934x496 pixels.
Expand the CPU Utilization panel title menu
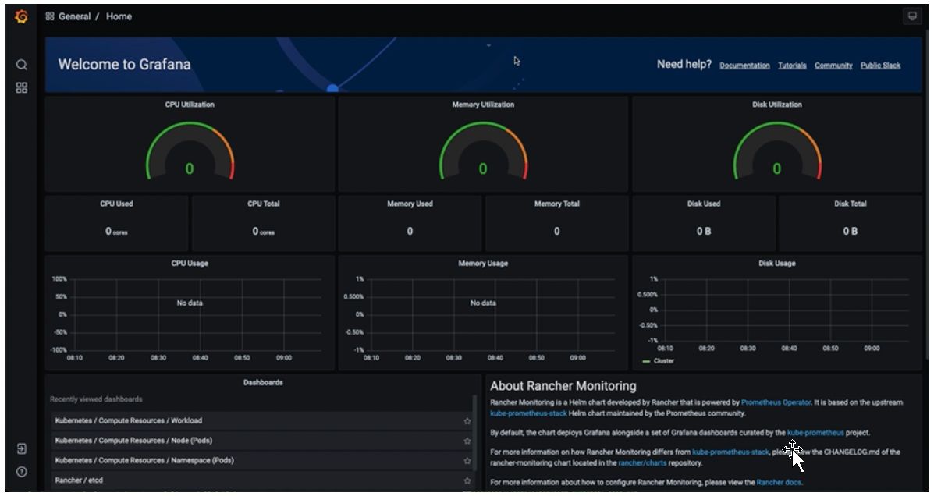click(190, 105)
